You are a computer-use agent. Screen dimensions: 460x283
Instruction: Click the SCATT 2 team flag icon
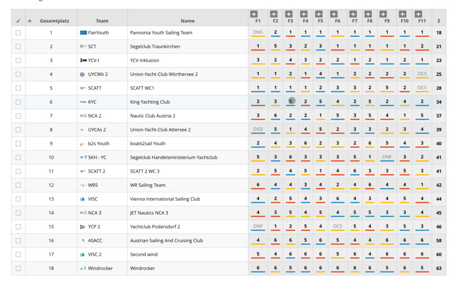[x=83, y=171]
